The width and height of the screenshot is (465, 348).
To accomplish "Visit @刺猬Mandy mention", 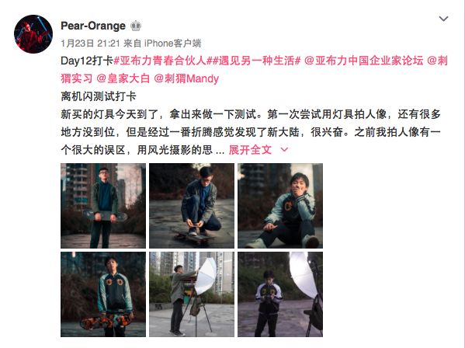I will pyautogui.click(x=186, y=78).
